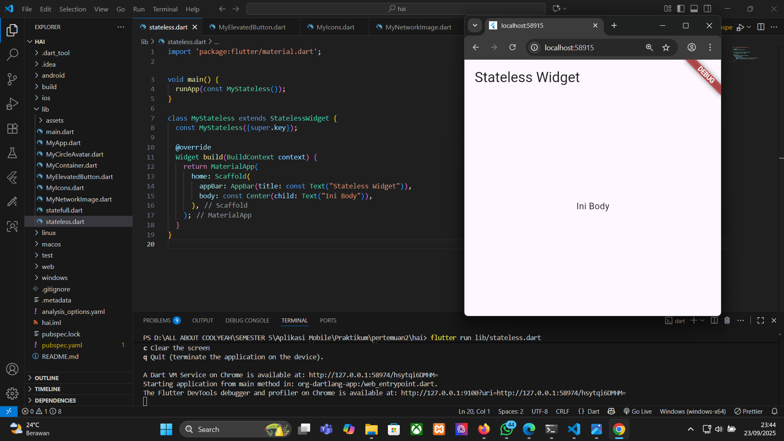Open the Run and Debug view
This screenshot has height=441, width=784.
pos(12,104)
